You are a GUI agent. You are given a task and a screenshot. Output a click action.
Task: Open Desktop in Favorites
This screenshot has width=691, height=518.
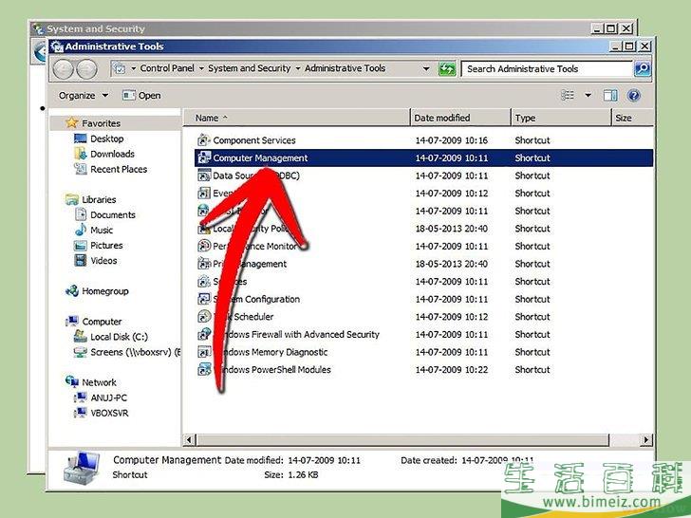tap(99, 139)
